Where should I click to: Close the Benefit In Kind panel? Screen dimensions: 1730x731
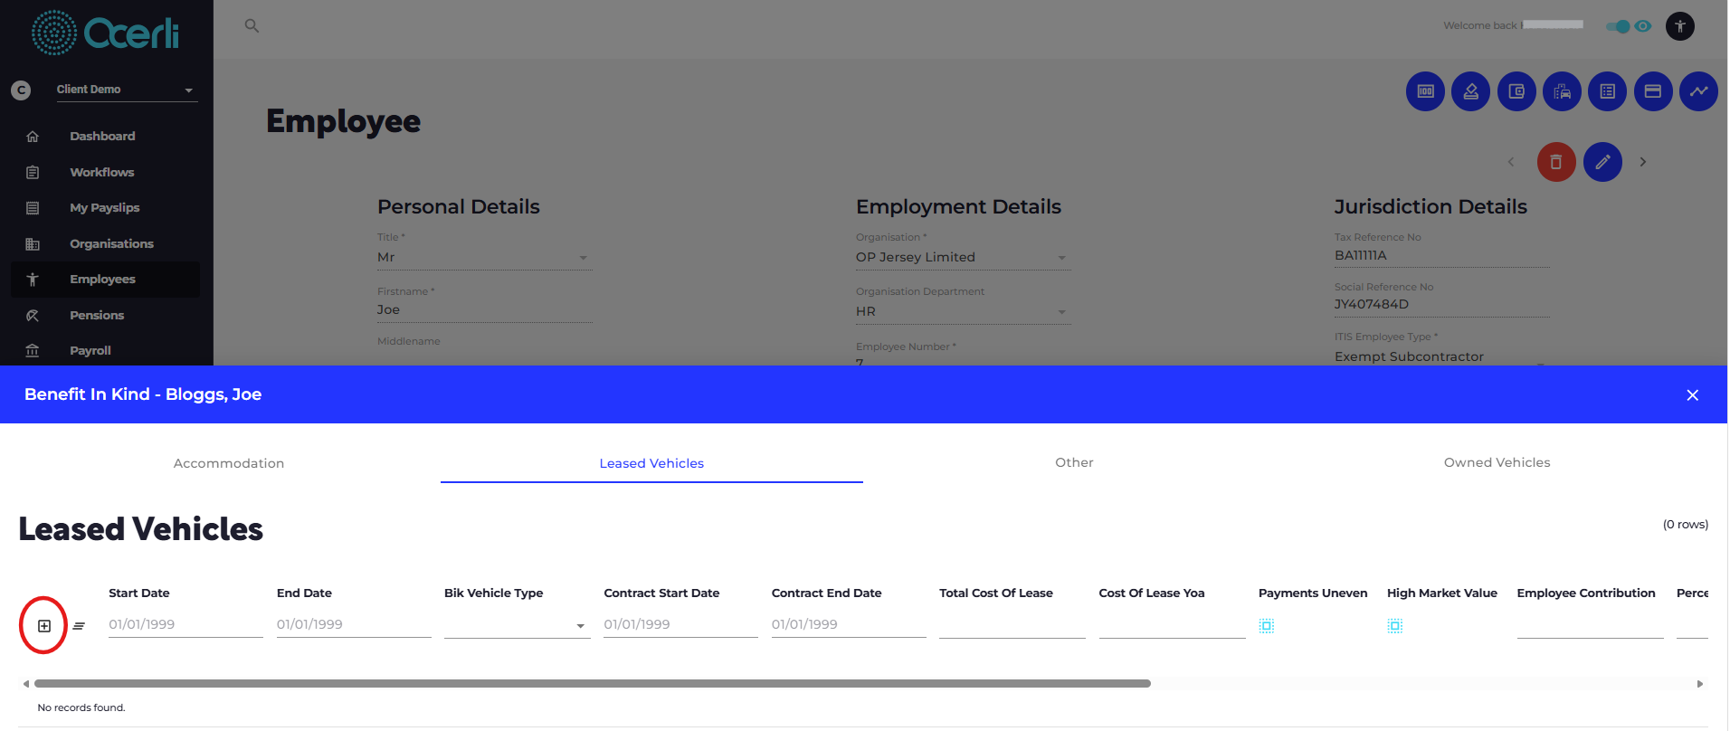pos(1692,395)
